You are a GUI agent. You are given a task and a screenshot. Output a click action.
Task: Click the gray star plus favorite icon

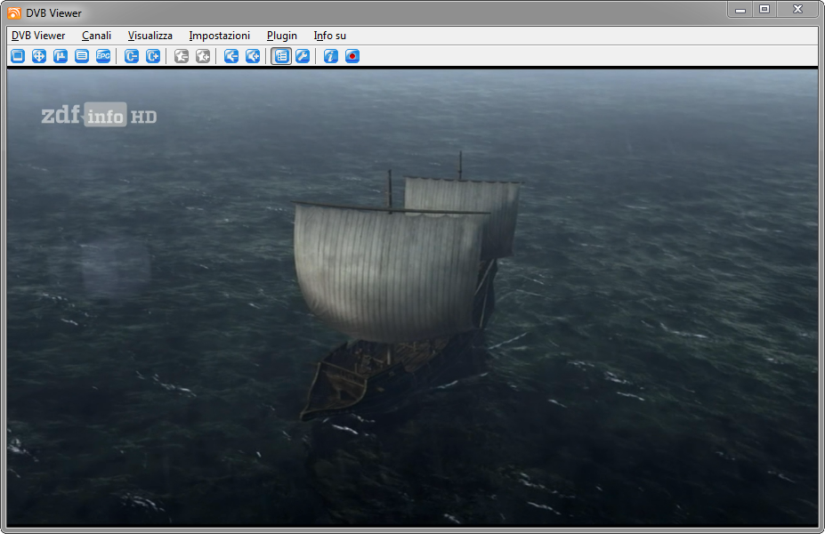tap(203, 56)
